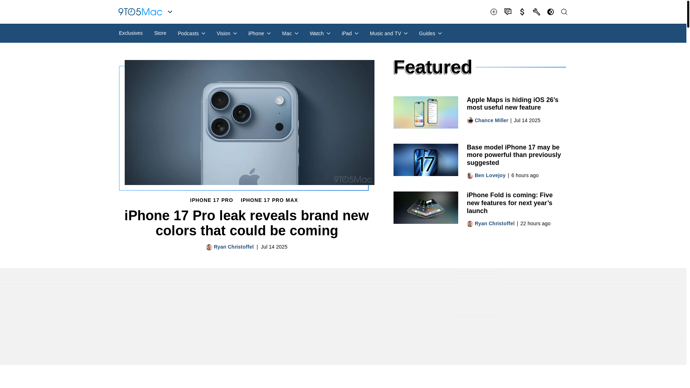This screenshot has height=388, width=690.
Task: Open the iPhone Fold article thumbnail
Action: (426, 208)
